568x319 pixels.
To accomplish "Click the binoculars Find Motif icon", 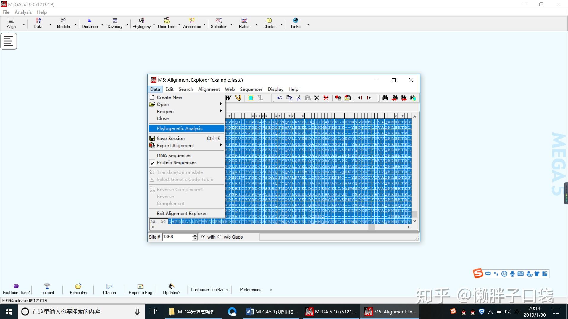I will (385, 98).
